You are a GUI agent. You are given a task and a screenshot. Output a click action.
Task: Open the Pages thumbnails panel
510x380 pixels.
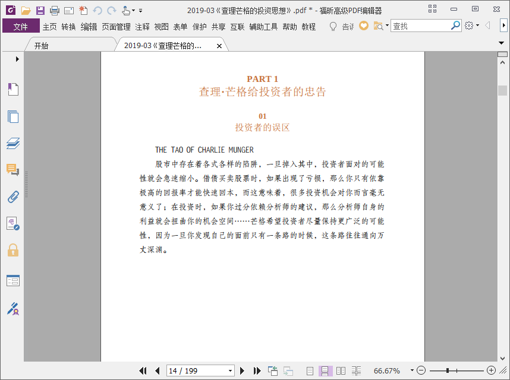(13, 116)
